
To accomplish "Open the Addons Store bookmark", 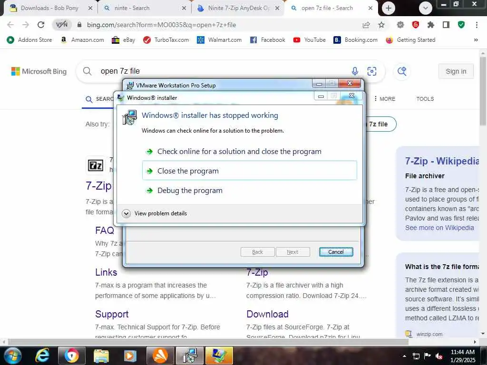I will click(x=29, y=40).
